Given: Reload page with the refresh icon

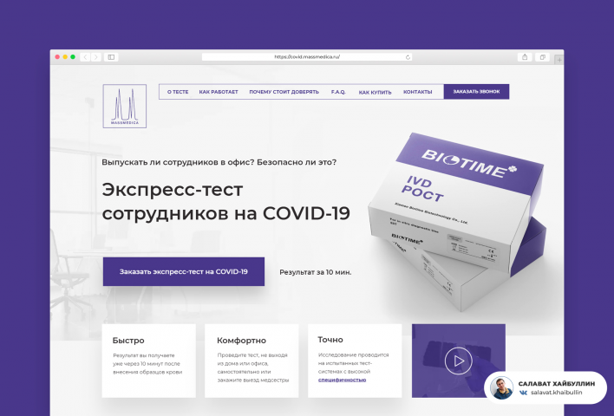Looking at the screenshot, I should (408, 57).
